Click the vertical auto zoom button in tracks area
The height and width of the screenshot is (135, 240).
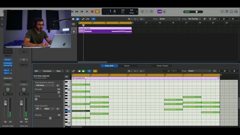tap(210, 19)
